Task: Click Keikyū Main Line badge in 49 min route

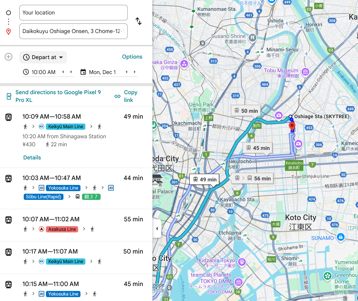Action: pos(66,127)
